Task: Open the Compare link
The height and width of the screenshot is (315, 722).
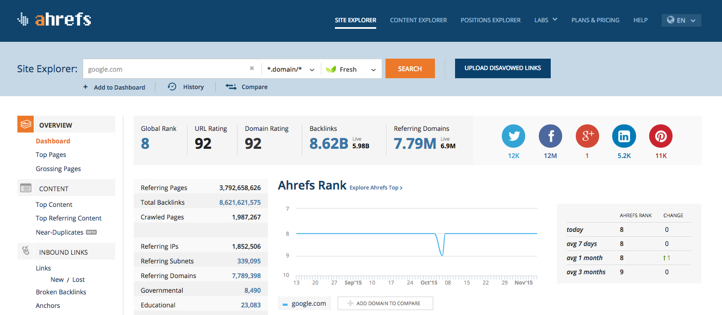Action: point(255,87)
